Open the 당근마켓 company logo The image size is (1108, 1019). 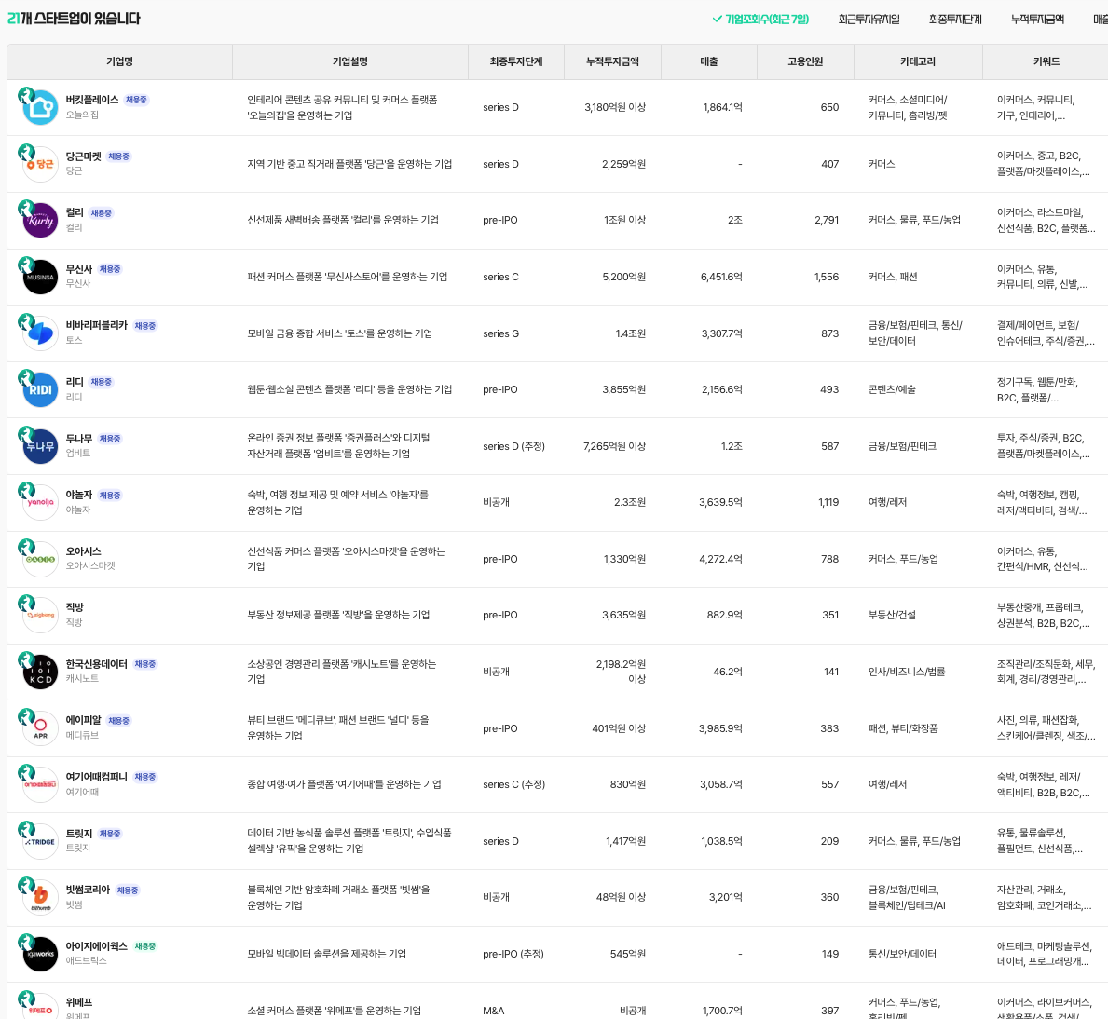40,164
